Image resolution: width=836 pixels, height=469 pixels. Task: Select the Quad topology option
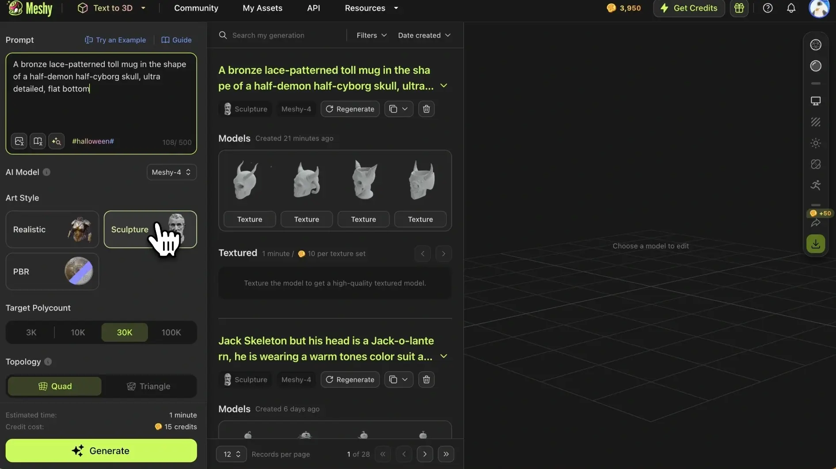click(x=55, y=386)
